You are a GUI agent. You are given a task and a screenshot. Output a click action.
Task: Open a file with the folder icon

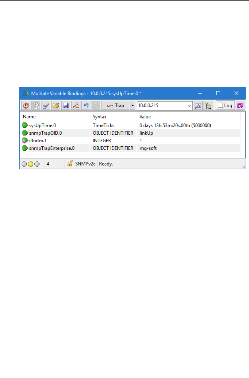[x=56, y=106]
